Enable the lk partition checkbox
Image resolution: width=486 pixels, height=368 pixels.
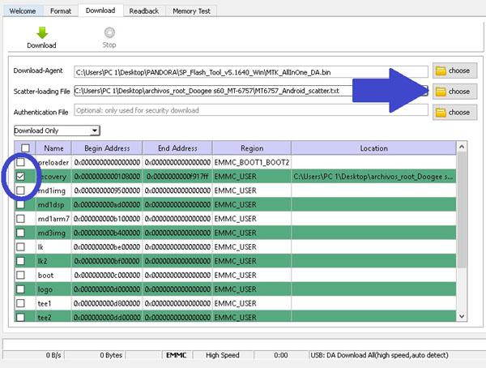pyautogui.click(x=20, y=246)
